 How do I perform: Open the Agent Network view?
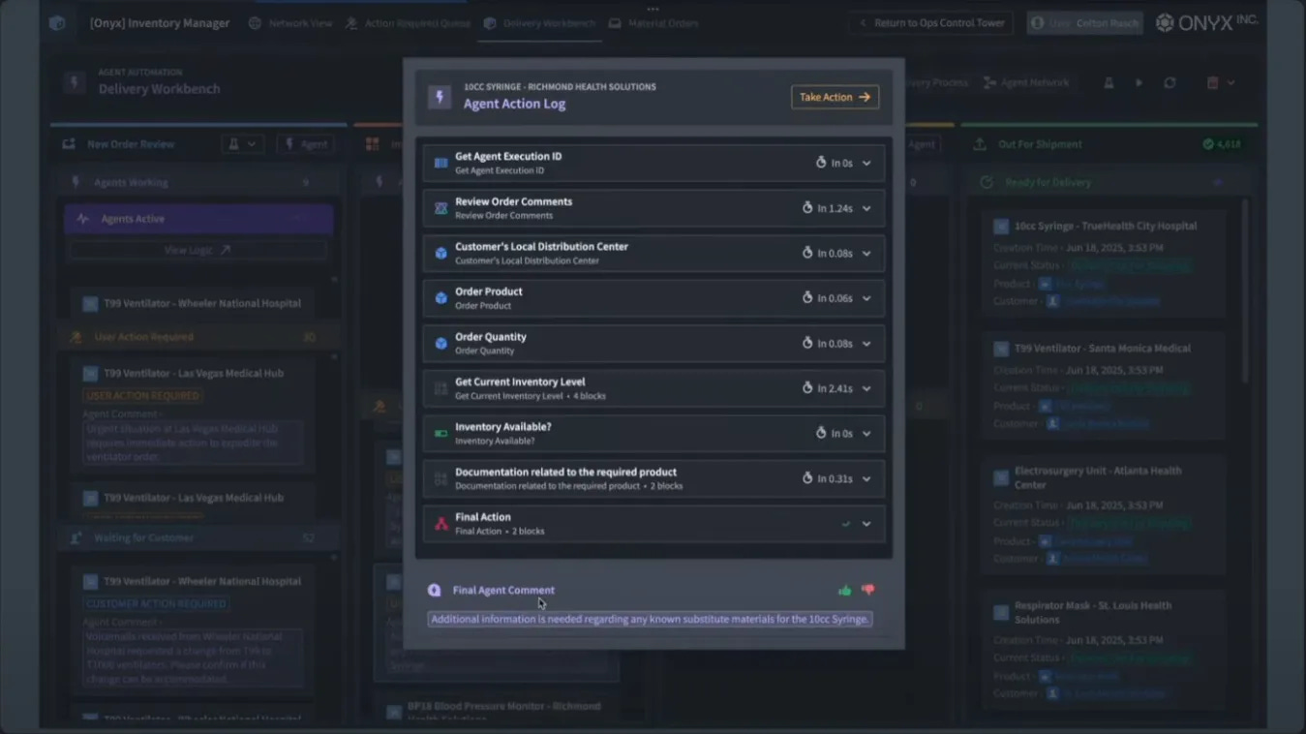(1026, 83)
